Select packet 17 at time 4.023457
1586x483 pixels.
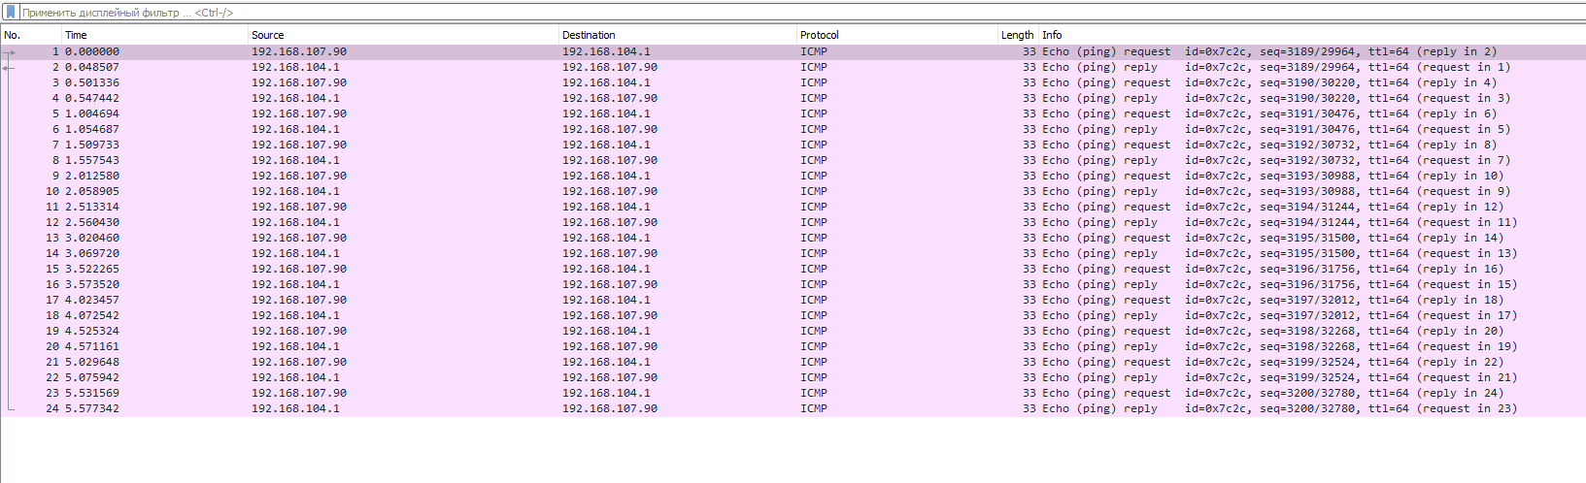793,301
